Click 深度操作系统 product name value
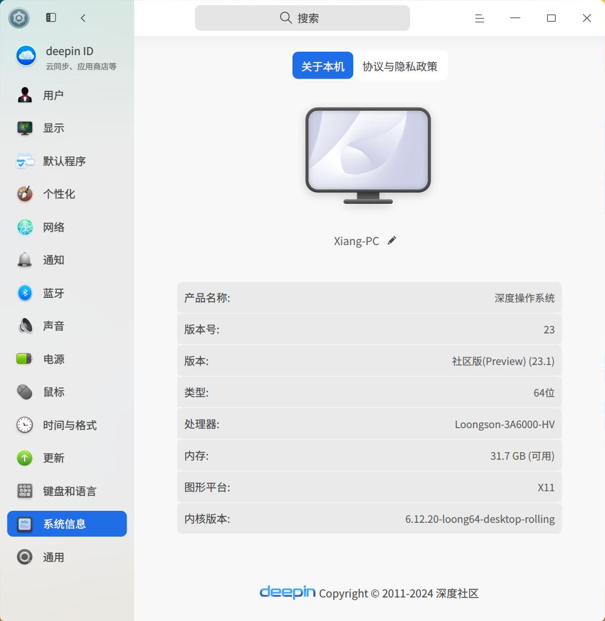 (524, 298)
